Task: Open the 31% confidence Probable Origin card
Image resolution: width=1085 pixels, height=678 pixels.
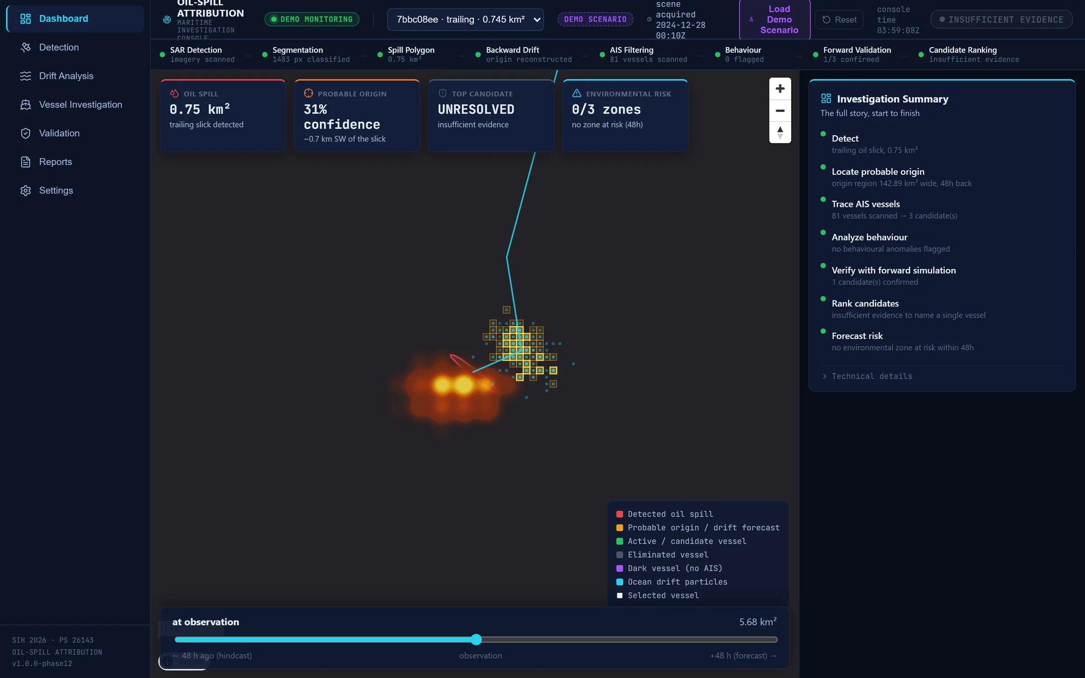Action: tap(357, 116)
